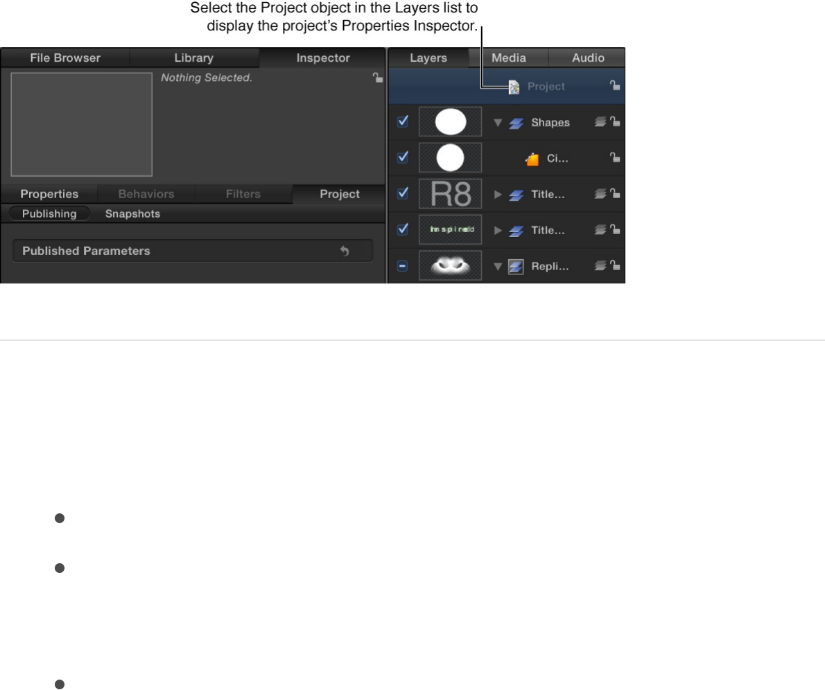The image size is (825, 690).
Task: Click the Shapes group layer icon
Action: point(516,123)
